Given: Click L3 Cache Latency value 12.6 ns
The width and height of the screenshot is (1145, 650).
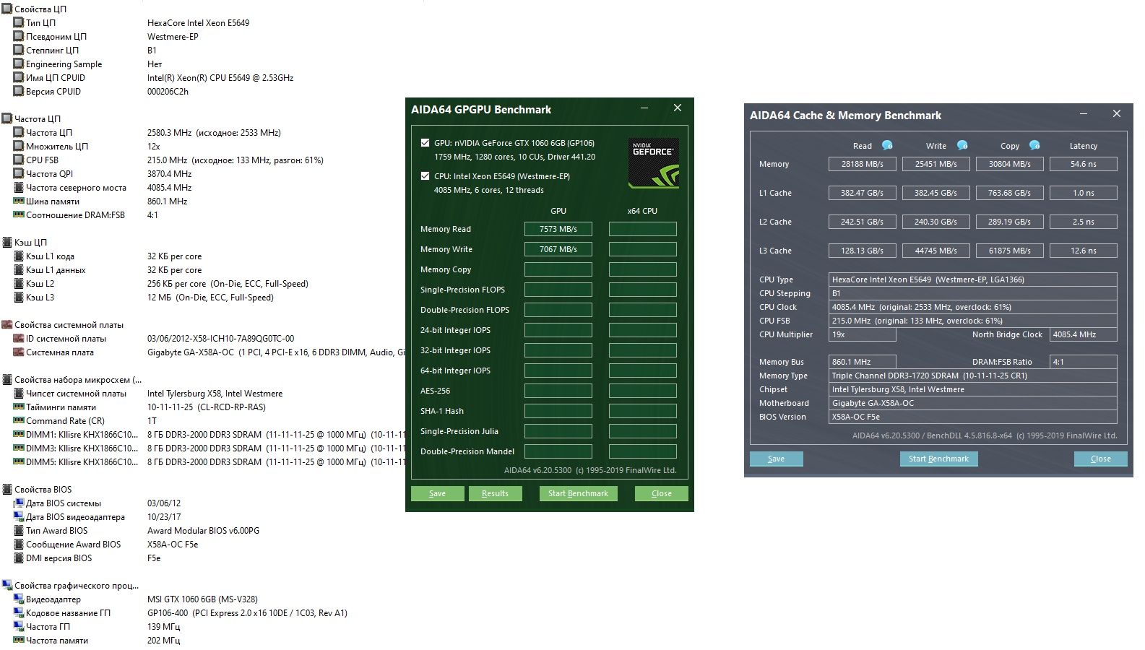Looking at the screenshot, I should point(1084,251).
